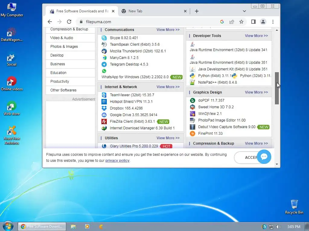Click the page vertical scrollbar thumb
Image resolution: width=309 pixels, height=231 pixels.
(x=277, y=88)
